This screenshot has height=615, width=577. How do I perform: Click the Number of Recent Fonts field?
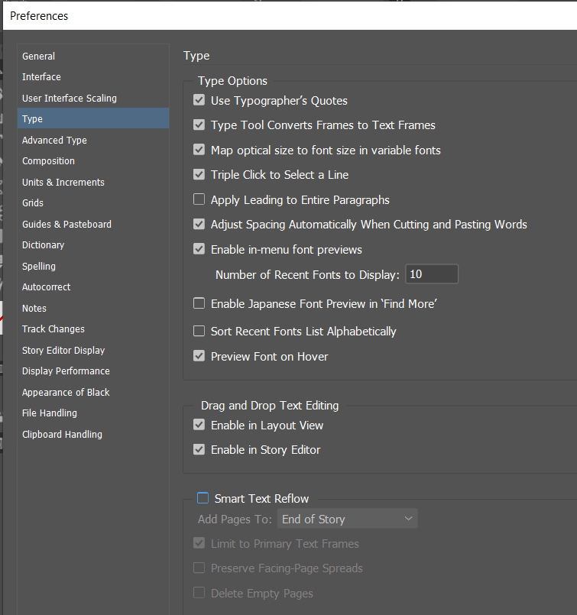pos(431,273)
